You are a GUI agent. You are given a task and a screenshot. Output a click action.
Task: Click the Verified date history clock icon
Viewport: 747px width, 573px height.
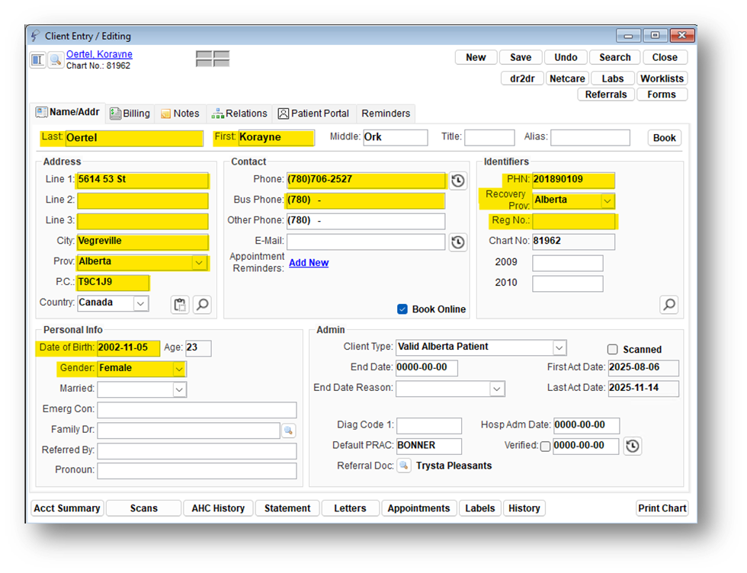click(632, 446)
